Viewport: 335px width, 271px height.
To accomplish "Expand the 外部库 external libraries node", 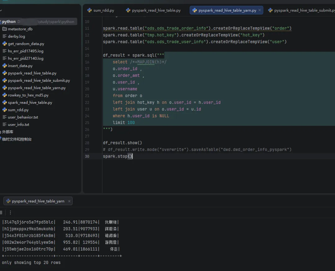I will point(7,132).
